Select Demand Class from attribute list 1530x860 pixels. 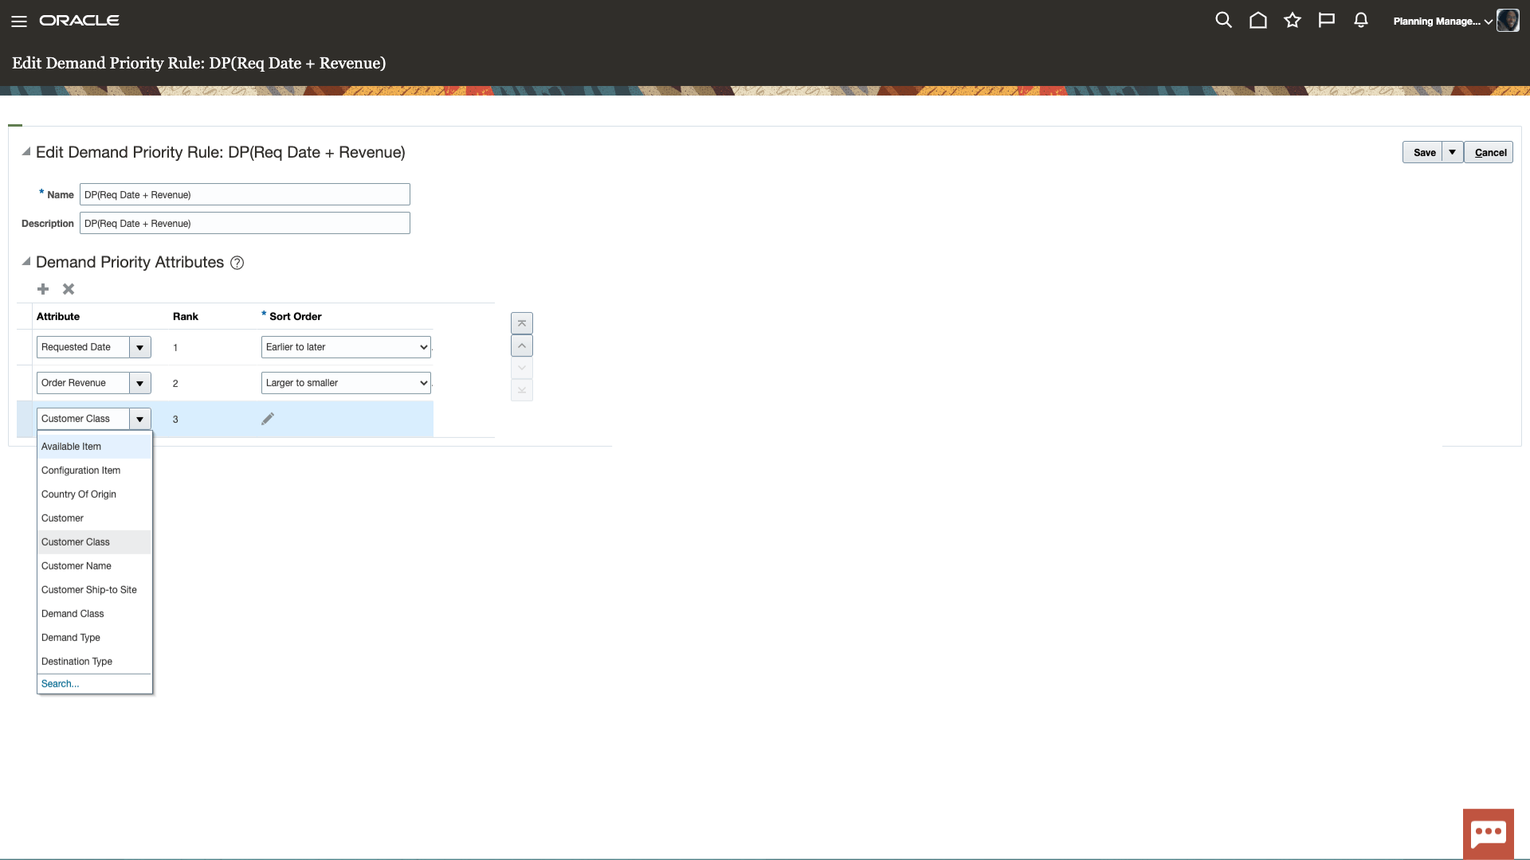[73, 613]
